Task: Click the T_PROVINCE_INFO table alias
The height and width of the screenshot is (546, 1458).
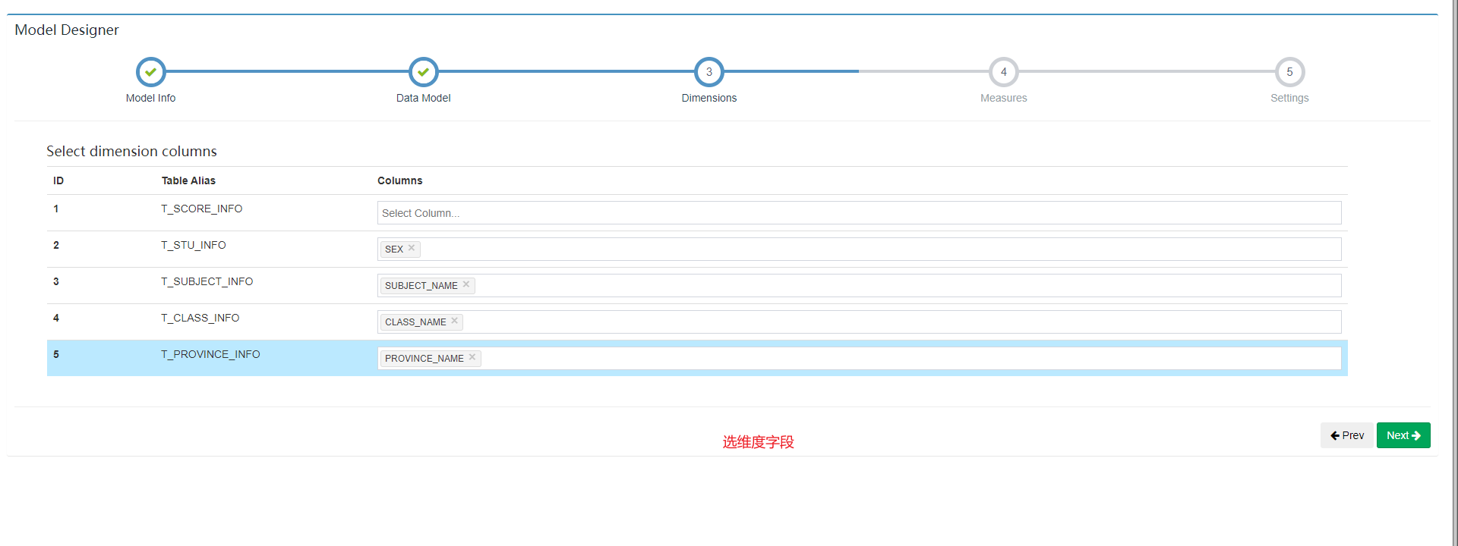Action: coord(210,354)
